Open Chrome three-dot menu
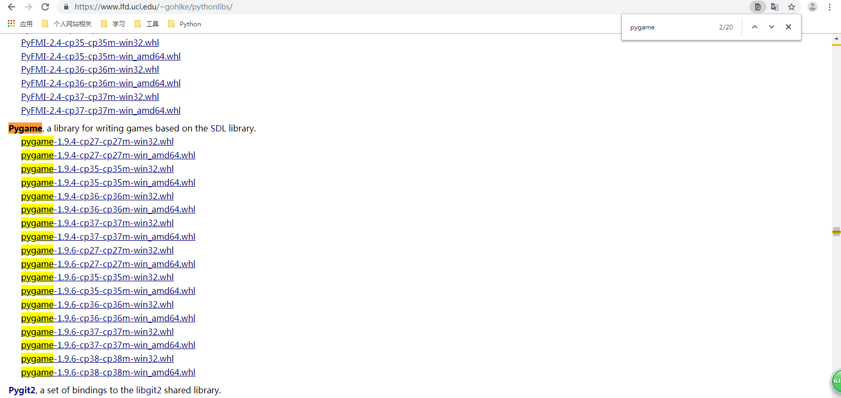Viewport: 841px width, 398px height. click(x=829, y=7)
